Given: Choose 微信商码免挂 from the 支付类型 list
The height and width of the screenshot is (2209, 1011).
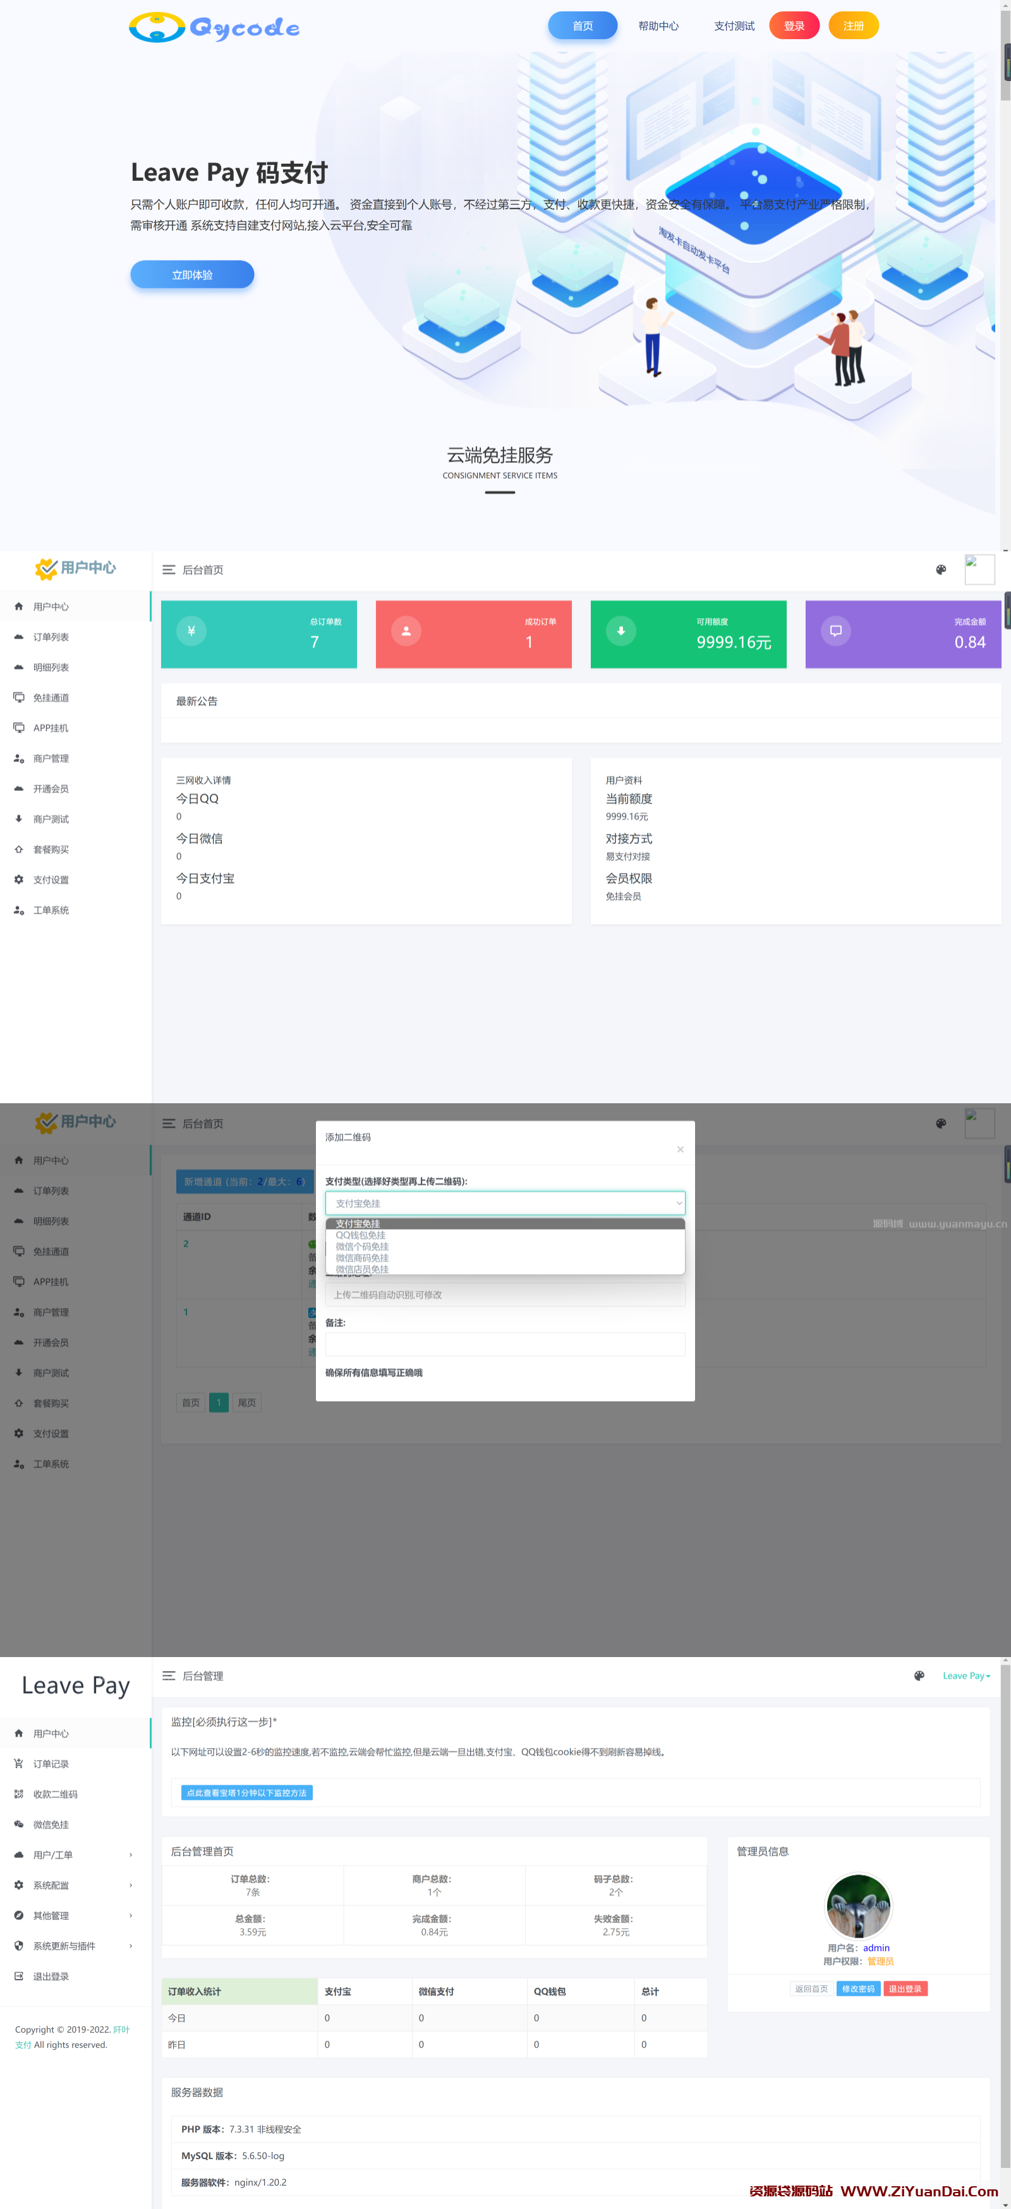Looking at the screenshot, I should tap(505, 1258).
